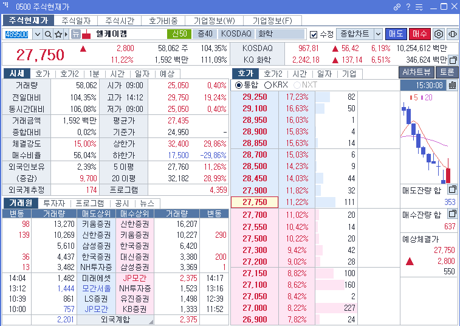
Task: Click the stock code input 489500
Action: pos(17,34)
